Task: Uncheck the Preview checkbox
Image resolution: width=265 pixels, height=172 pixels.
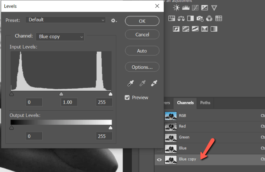Action: 127,97
